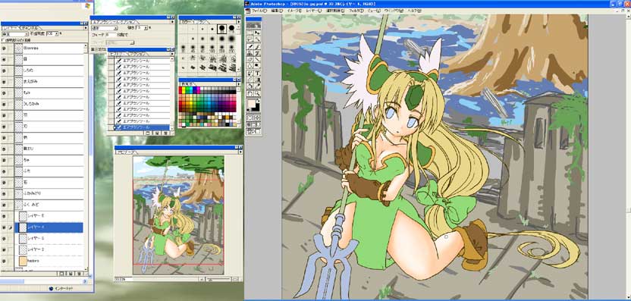This screenshot has height=301, width=631.
Task: Select the Eyedropper tool
Action: (x=257, y=86)
